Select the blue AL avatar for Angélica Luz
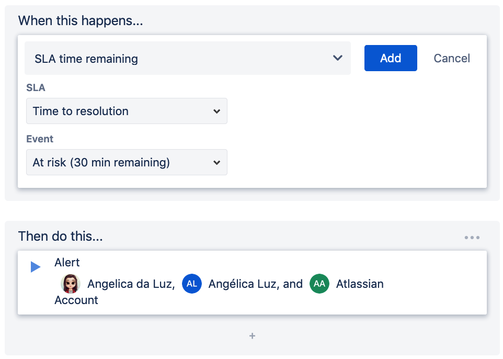Screen dimensions: 503x359 point(191,284)
